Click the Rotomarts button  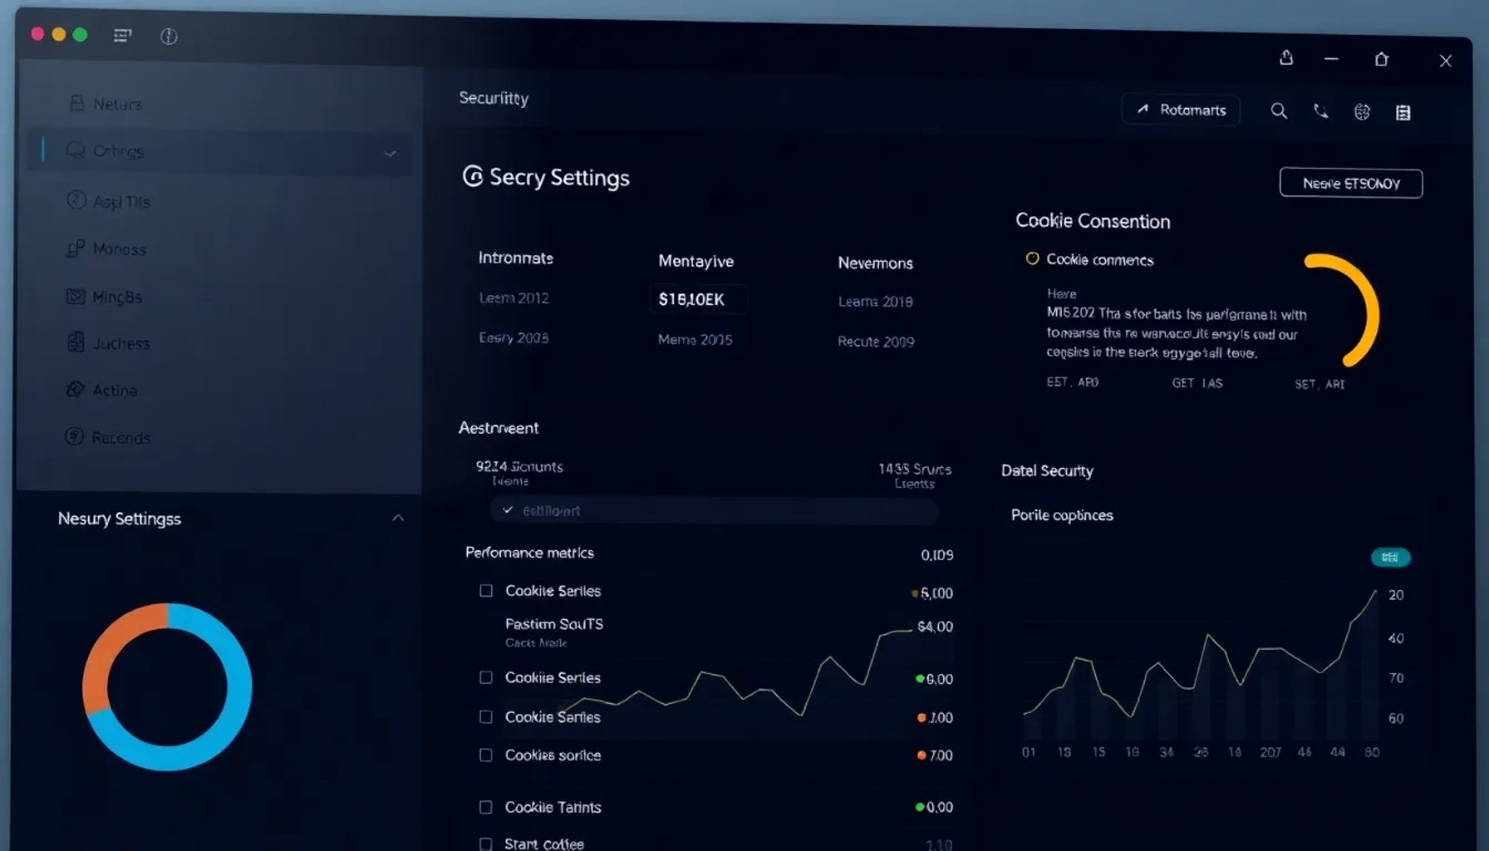pos(1181,110)
